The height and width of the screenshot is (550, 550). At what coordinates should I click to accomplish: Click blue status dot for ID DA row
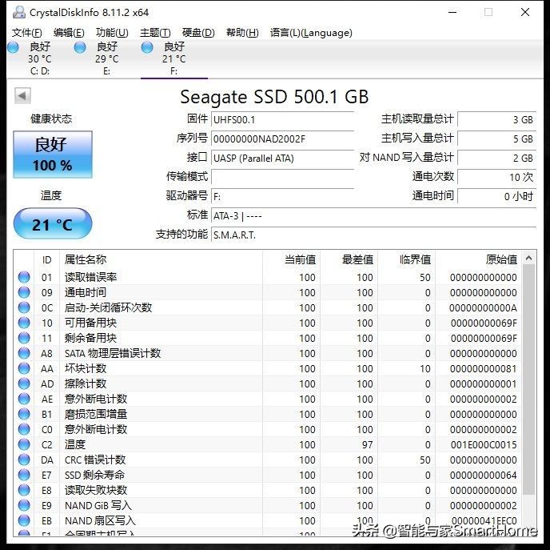tap(24, 460)
